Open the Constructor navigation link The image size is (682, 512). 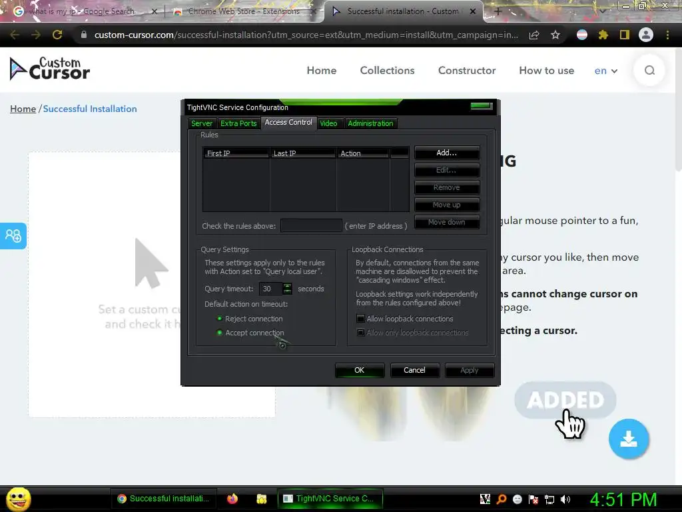tap(467, 71)
